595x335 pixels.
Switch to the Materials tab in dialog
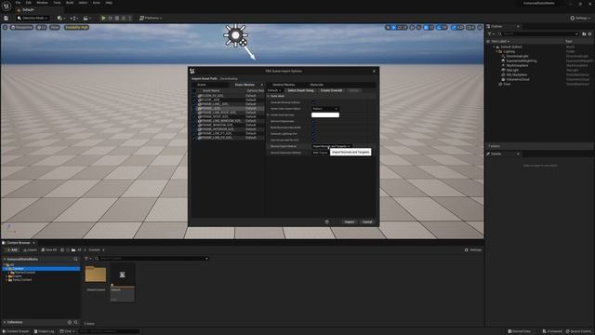(316, 85)
